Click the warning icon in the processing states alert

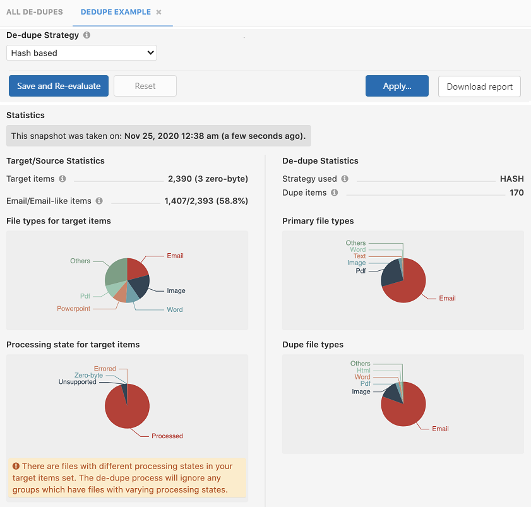click(16, 465)
